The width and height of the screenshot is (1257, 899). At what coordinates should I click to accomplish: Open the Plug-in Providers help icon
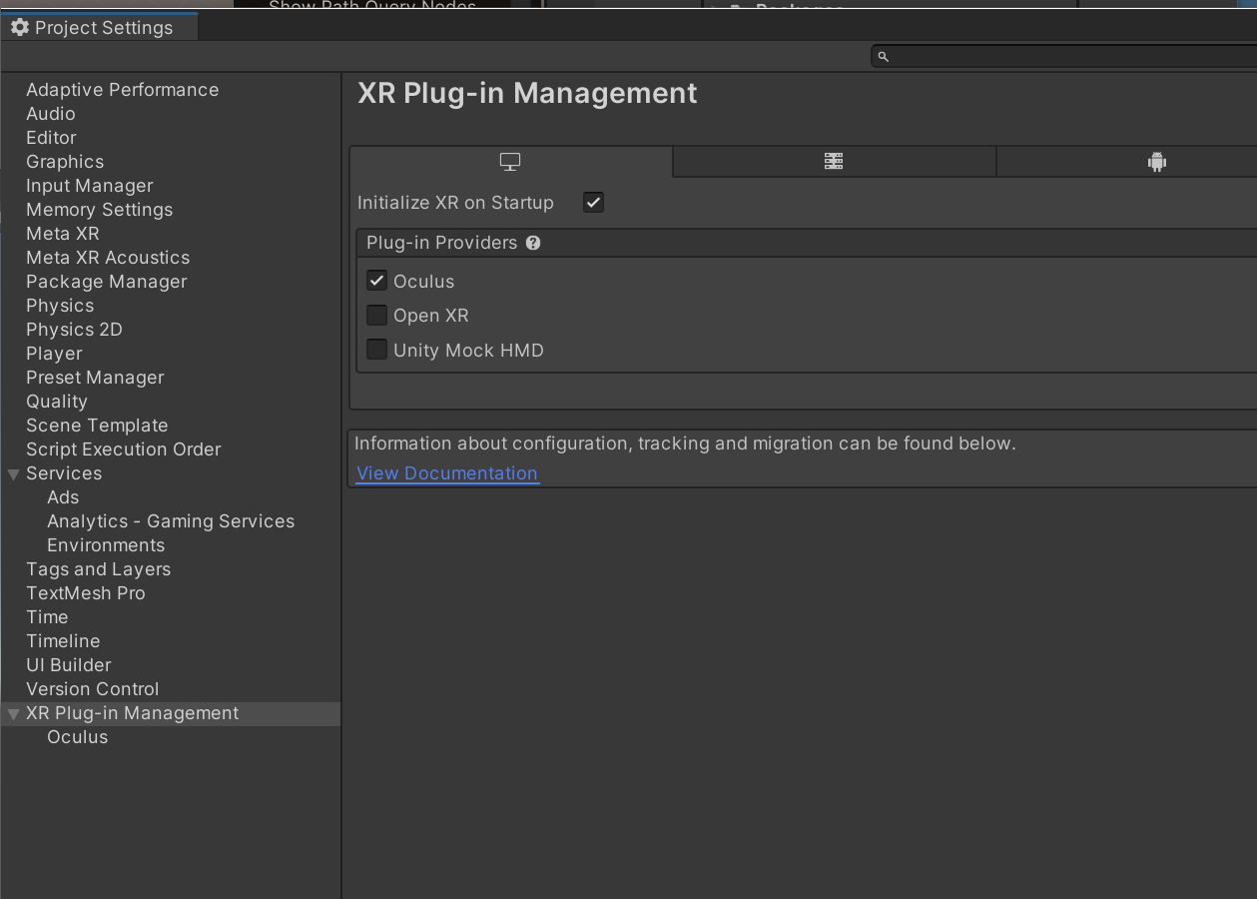pyautogui.click(x=533, y=243)
